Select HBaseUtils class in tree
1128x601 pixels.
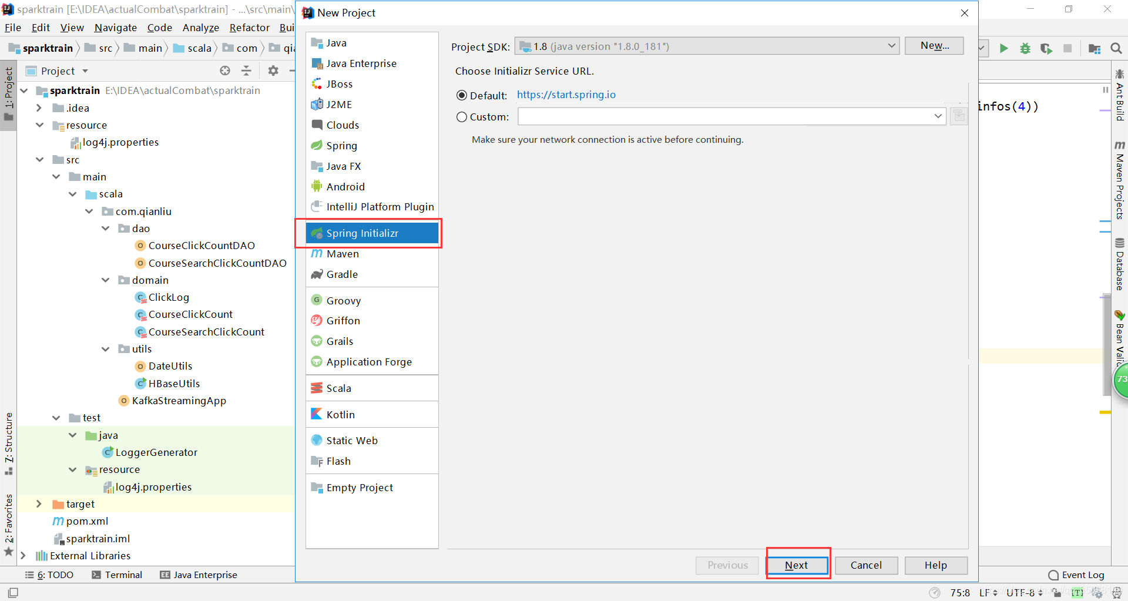pos(174,384)
